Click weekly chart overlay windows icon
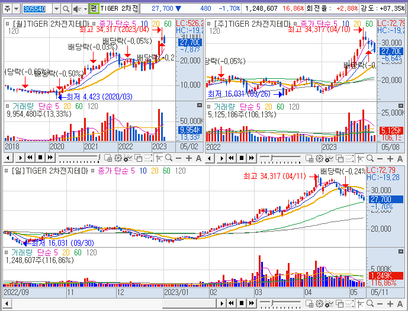 point(339,158)
